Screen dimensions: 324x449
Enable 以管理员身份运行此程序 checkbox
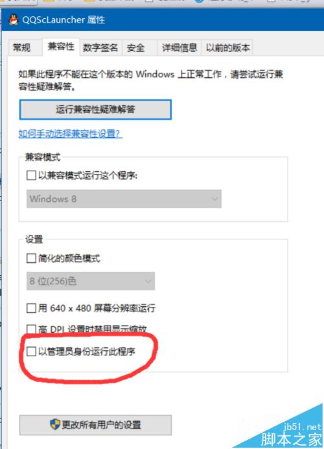(x=31, y=352)
